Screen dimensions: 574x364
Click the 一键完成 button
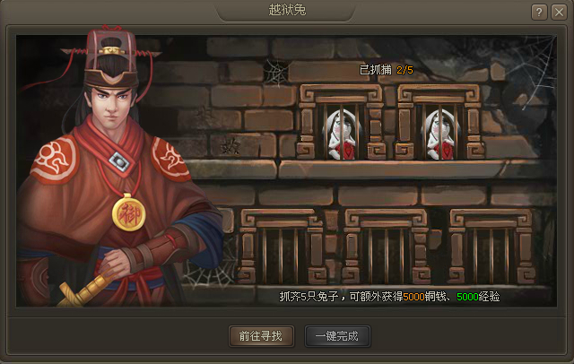(x=337, y=336)
